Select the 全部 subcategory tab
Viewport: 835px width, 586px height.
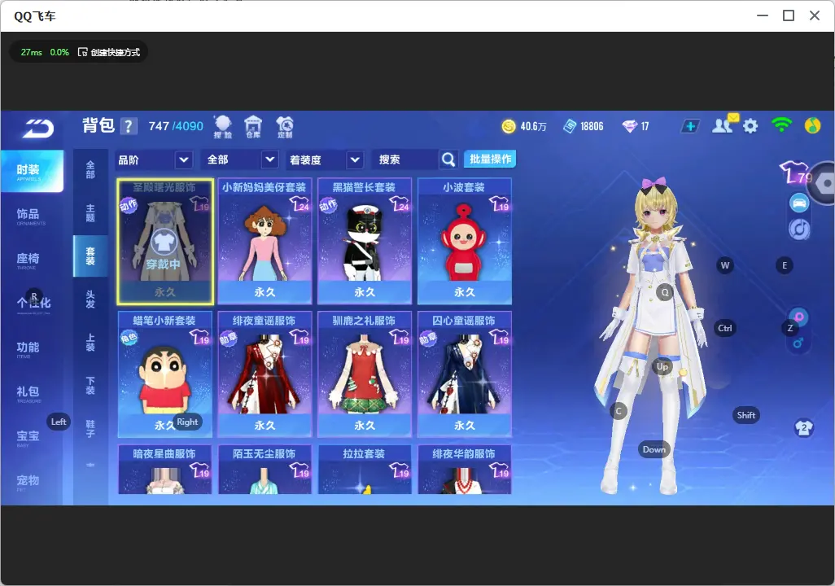[90, 170]
